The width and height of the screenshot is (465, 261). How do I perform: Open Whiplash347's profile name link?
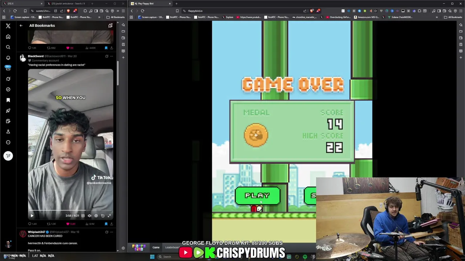tap(36, 232)
